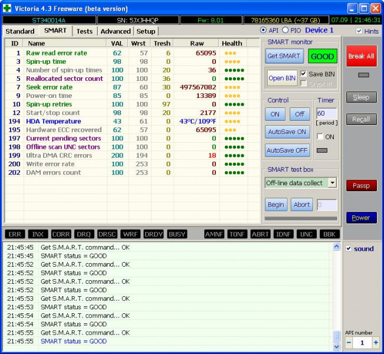Click the UNC error indicator
This screenshot has width=384, height=354.
pyautogui.click(x=306, y=234)
